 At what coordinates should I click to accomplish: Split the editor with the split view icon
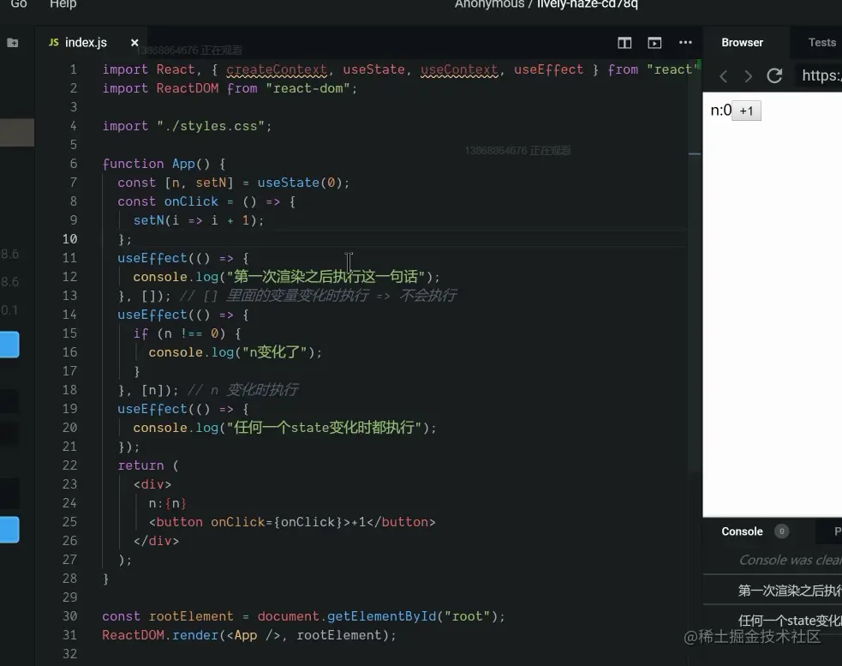[624, 43]
